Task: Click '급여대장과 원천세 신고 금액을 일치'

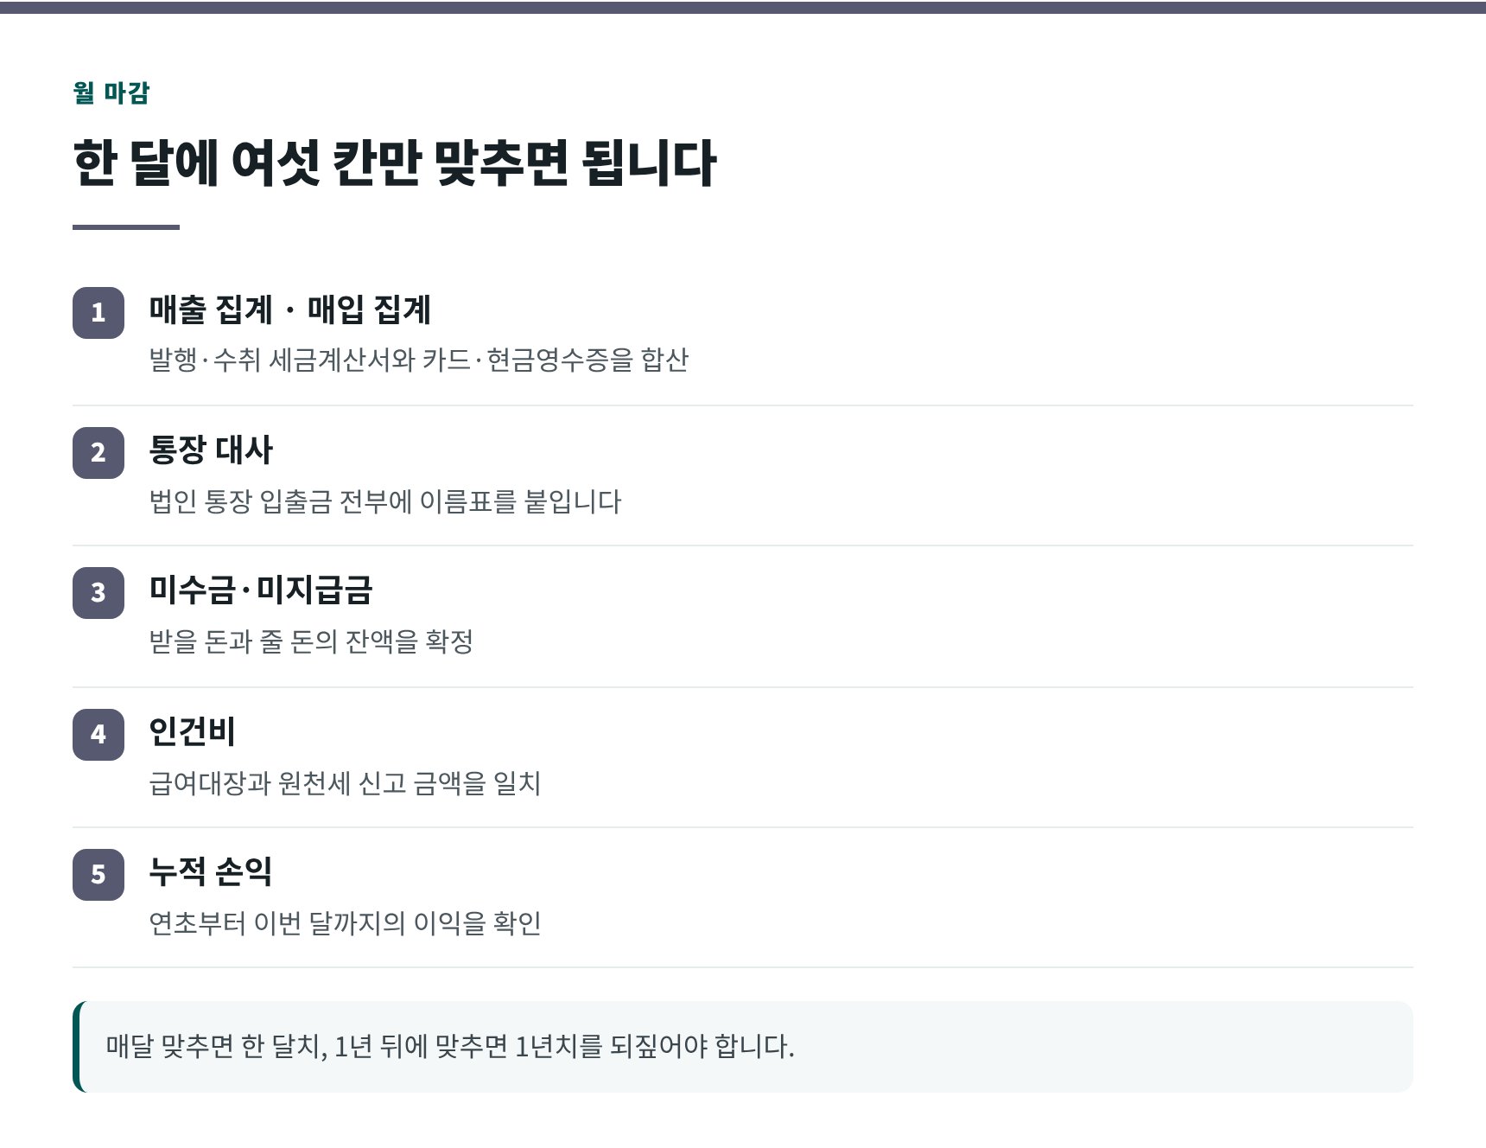Action: pos(345,783)
